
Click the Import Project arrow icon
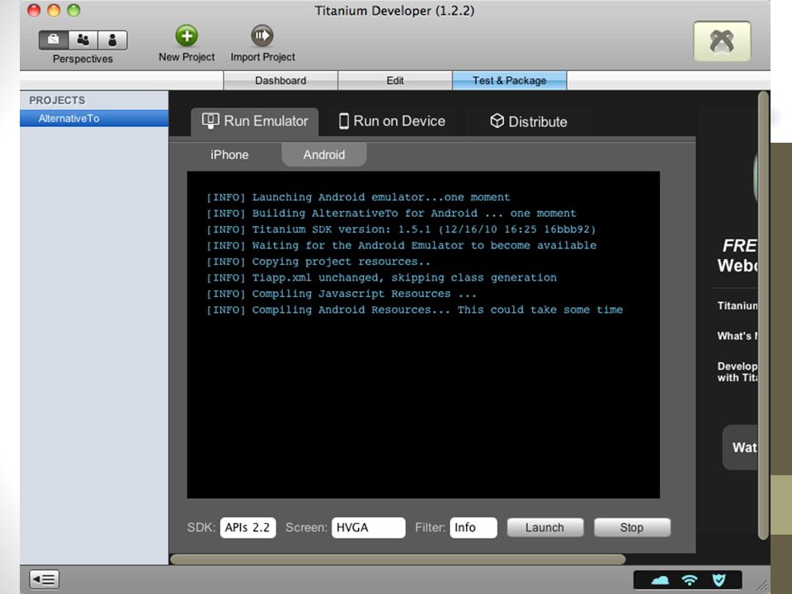[x=262, y=35]
